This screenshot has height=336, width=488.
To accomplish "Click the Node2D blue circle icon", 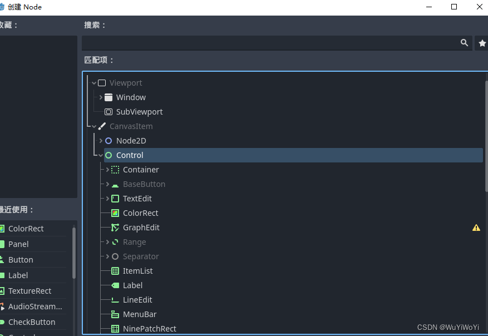I will (x=109, y=141).
